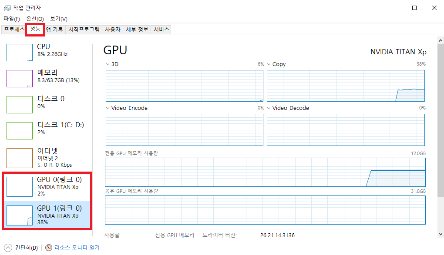This screenshot has height=255, width=444.
Task: Select the 이더넷 2 network entry
Action: 47,158
